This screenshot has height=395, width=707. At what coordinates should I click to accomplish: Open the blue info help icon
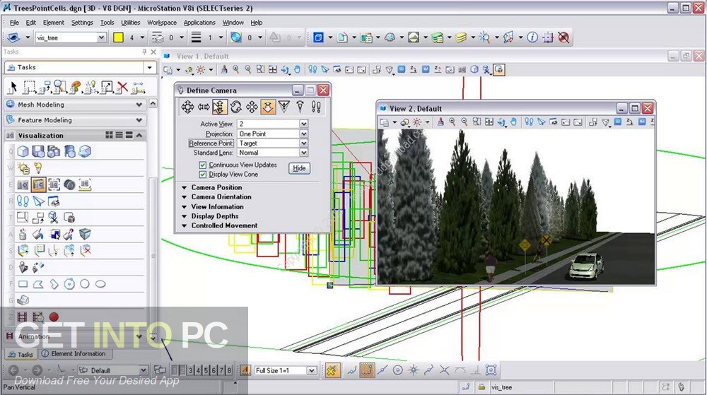click(x=532, y=37)
